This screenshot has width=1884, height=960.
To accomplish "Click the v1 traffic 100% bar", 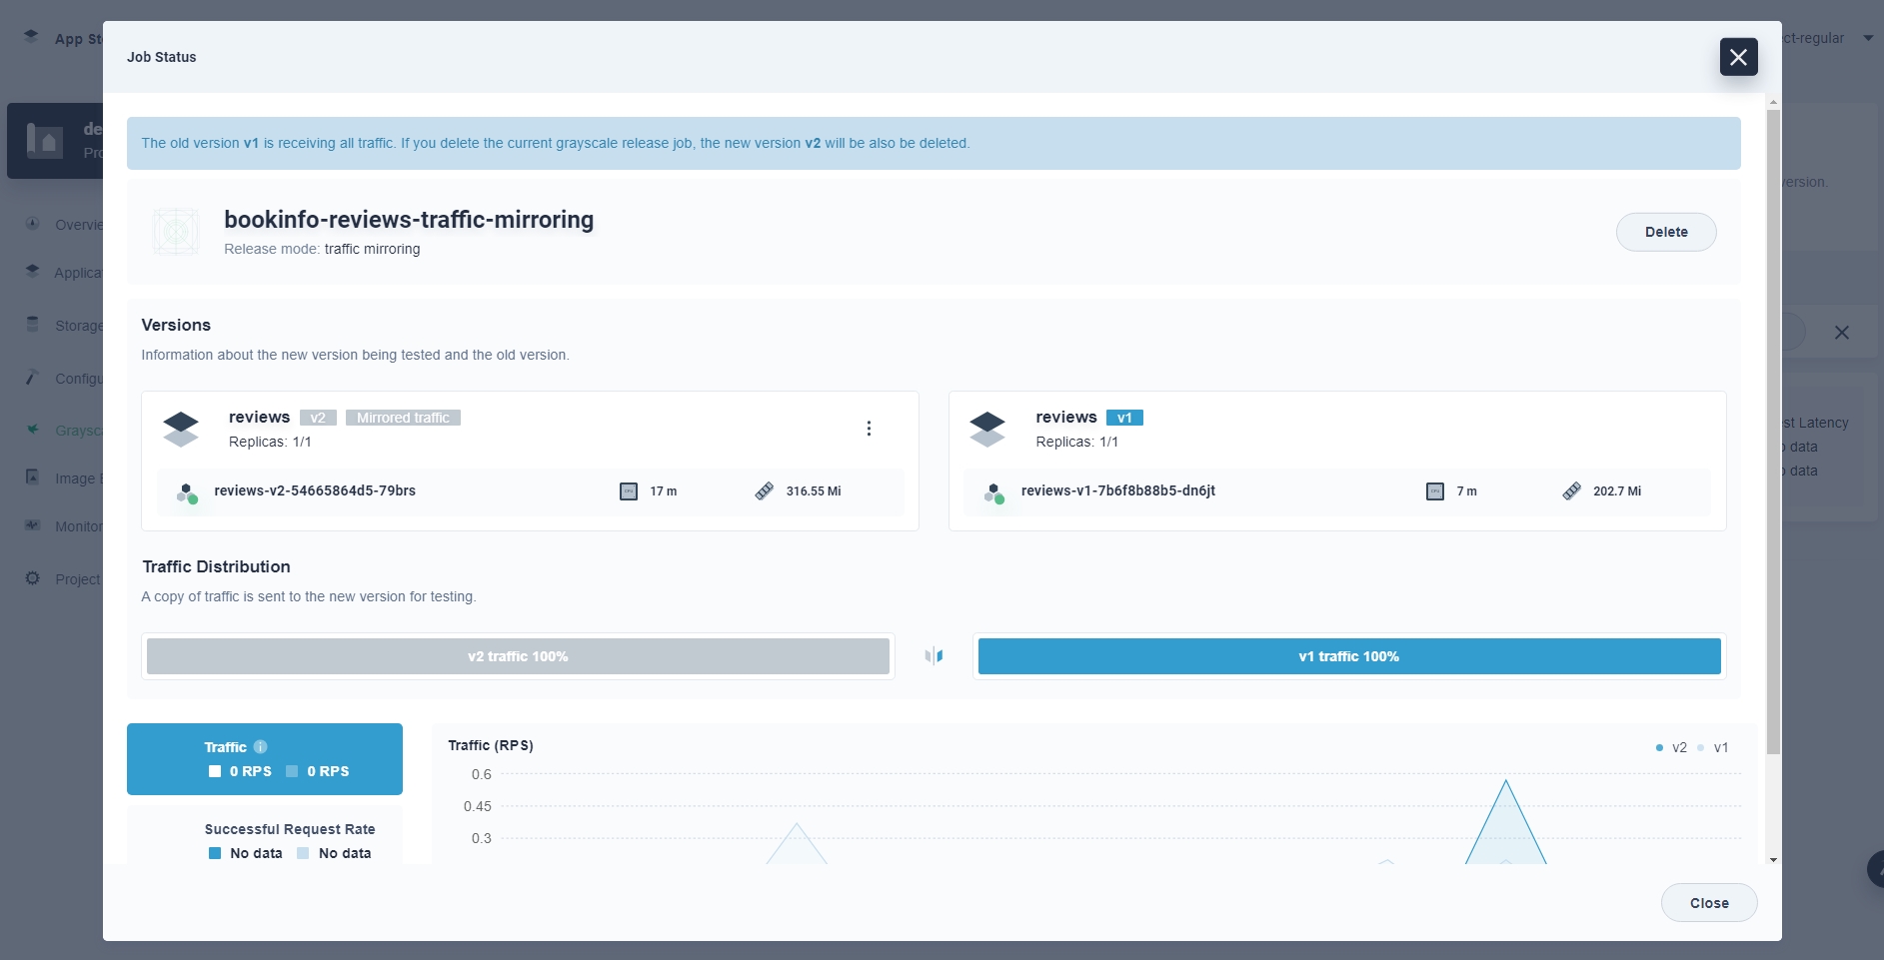I will (1348, 656).
